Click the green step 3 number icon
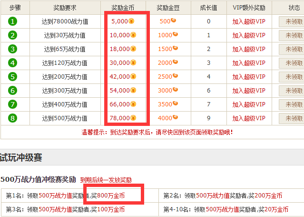This screenshot has width=304, height=217. pos(12,49)
